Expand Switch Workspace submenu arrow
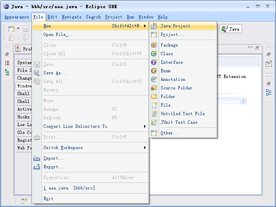This screenshot has height=207, width=276. pos(145,148)
